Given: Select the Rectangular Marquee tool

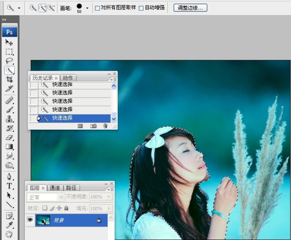Looking at the screenshot, I should pyautogui.click(x=9, y=52).
